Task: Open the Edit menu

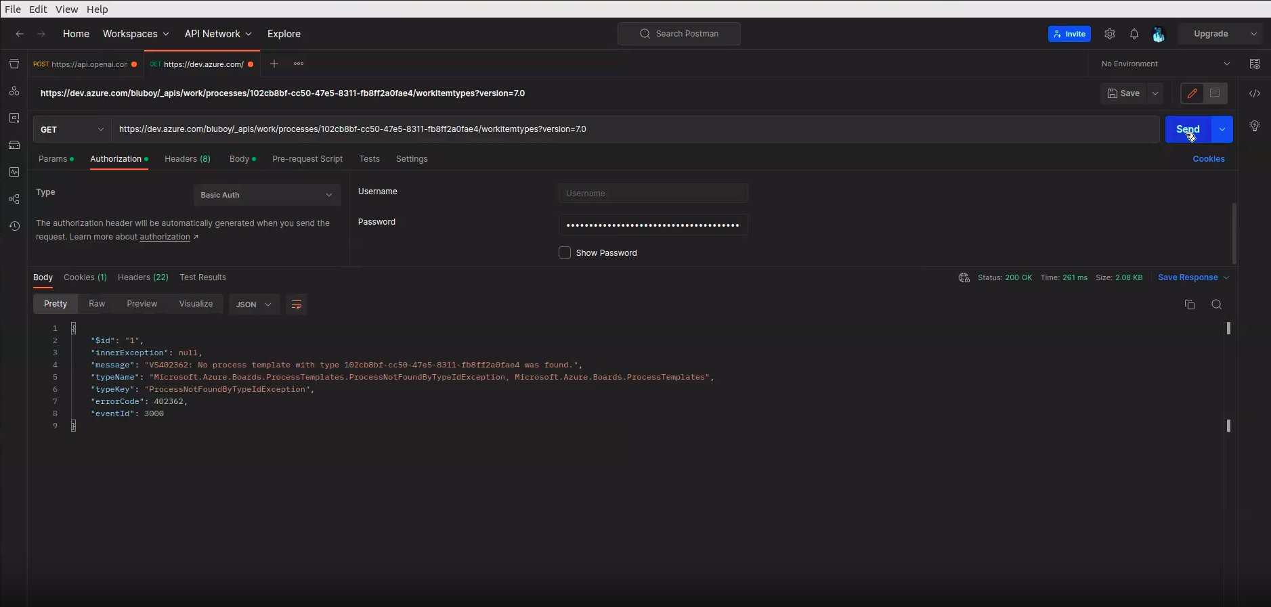Action: coord(38,9)
